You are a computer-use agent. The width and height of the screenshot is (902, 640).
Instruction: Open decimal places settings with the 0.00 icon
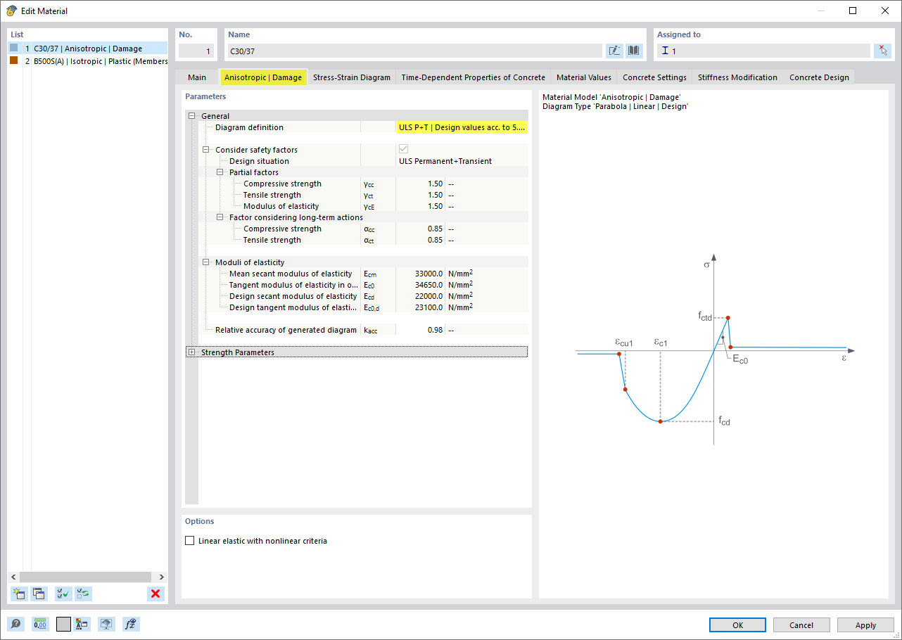pos(40,624)
